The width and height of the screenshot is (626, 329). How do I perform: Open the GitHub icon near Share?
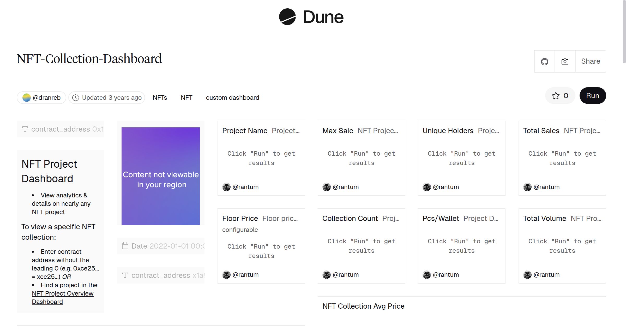(544, 61)
